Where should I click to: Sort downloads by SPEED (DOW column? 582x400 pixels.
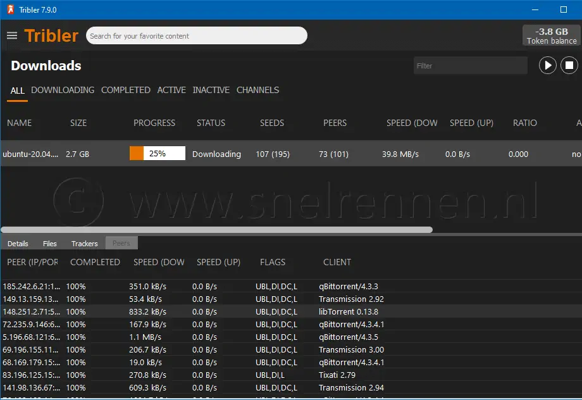[412, 123]
